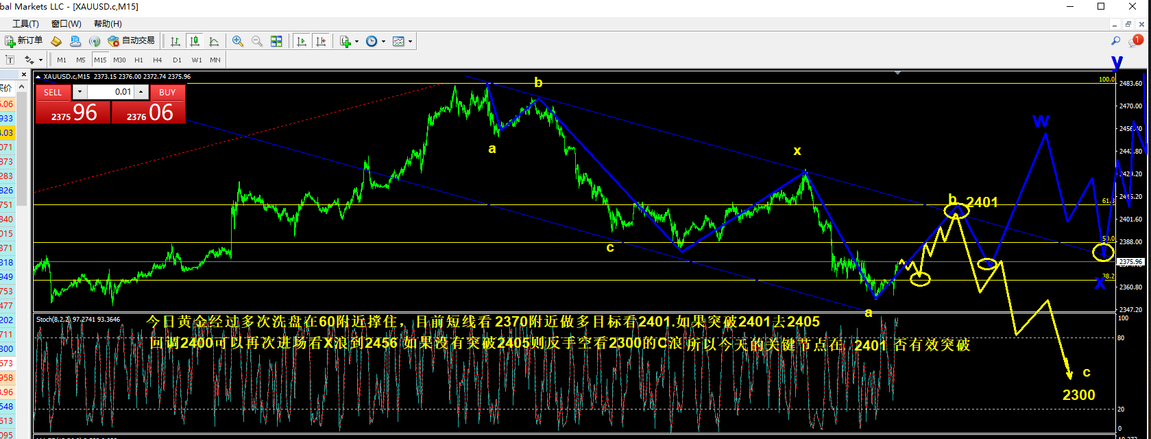
Task: Switch to D1 daily timeframe
Action: point(177,60)
